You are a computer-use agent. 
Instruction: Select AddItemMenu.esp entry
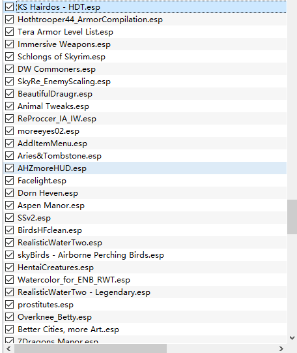(x=52, y=144)
